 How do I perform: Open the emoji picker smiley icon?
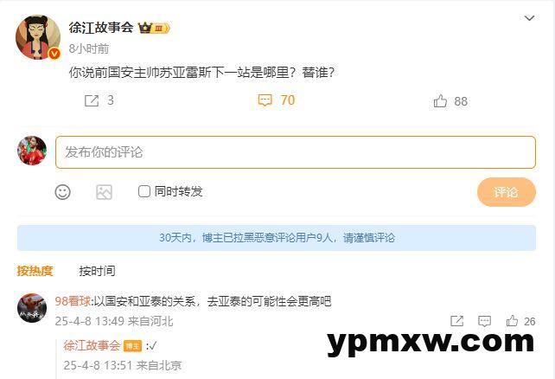tap(62, 192)
